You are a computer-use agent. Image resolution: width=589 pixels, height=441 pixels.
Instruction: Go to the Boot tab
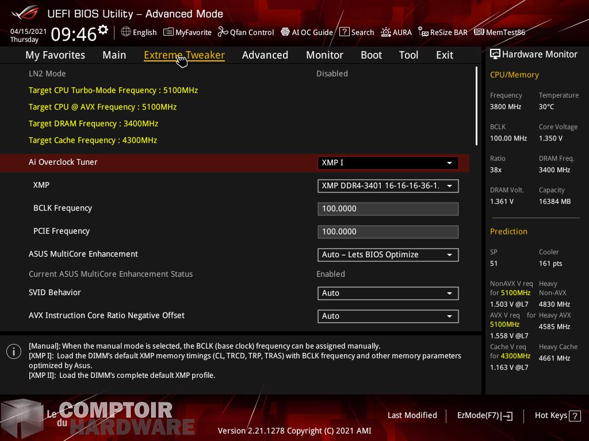tap(371, 55)
